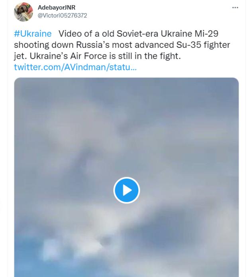Click the username handle under AdebayorJNR

point(62,16)
